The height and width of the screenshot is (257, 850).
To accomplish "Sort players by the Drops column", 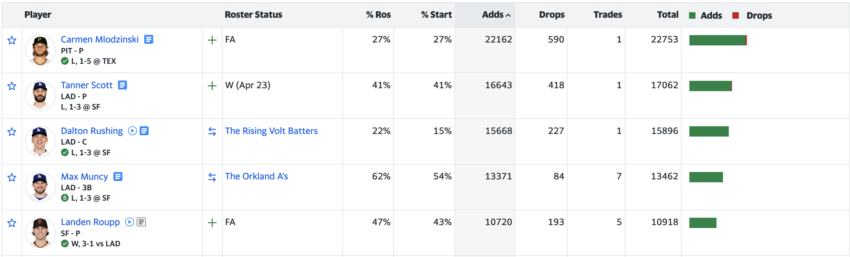I will pos(551,15).
